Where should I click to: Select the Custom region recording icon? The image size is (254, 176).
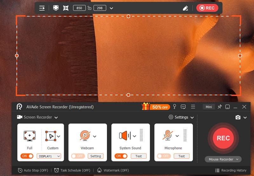point(51,136)
